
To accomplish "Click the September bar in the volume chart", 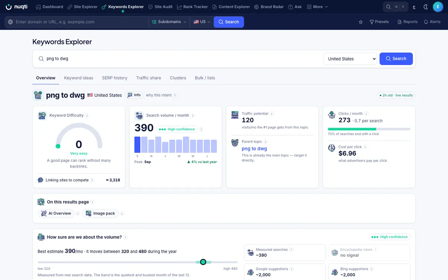I will pos(137,144).
